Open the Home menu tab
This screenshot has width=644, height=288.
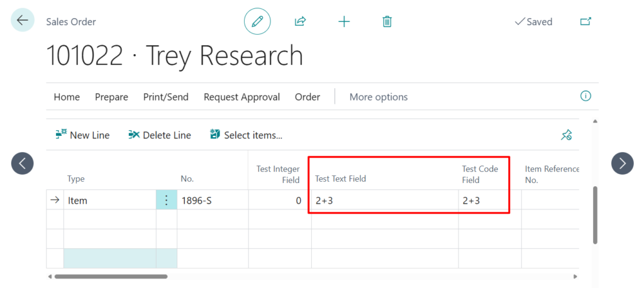point(67,97)
